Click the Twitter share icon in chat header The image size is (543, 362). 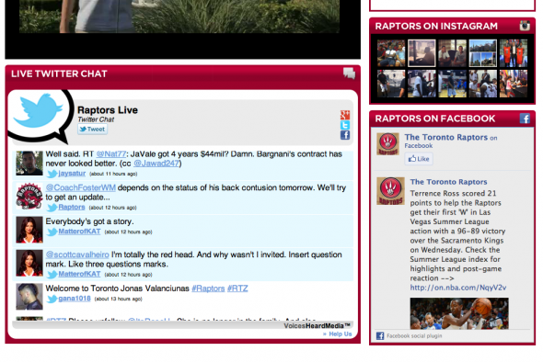pyautogui.click(x=345, y=125)
